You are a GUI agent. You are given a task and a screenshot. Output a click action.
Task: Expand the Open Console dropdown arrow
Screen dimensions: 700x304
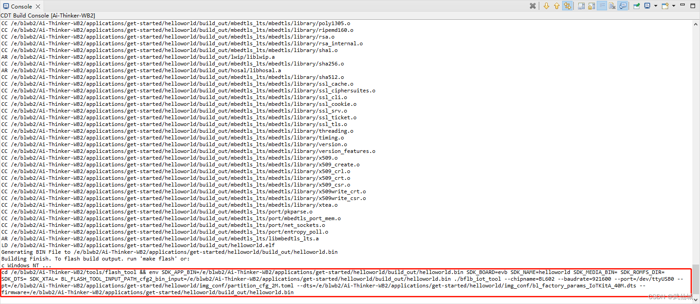(674, 6)
